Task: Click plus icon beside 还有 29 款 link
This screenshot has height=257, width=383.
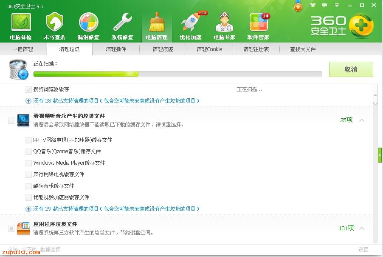Action: click(28, 209)
